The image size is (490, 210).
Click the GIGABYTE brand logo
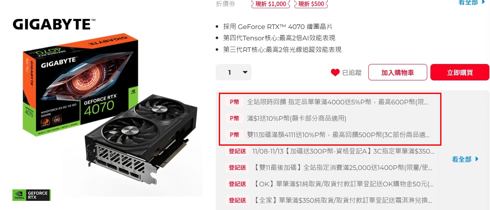click(x=54, y=24)
